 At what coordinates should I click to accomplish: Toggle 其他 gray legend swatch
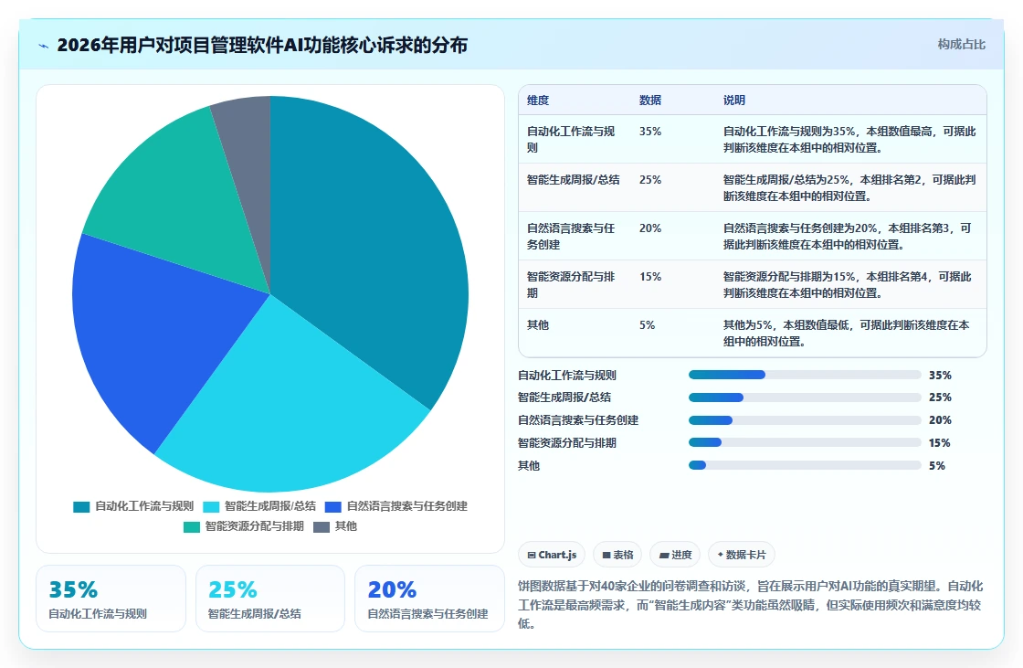(322, 527)
